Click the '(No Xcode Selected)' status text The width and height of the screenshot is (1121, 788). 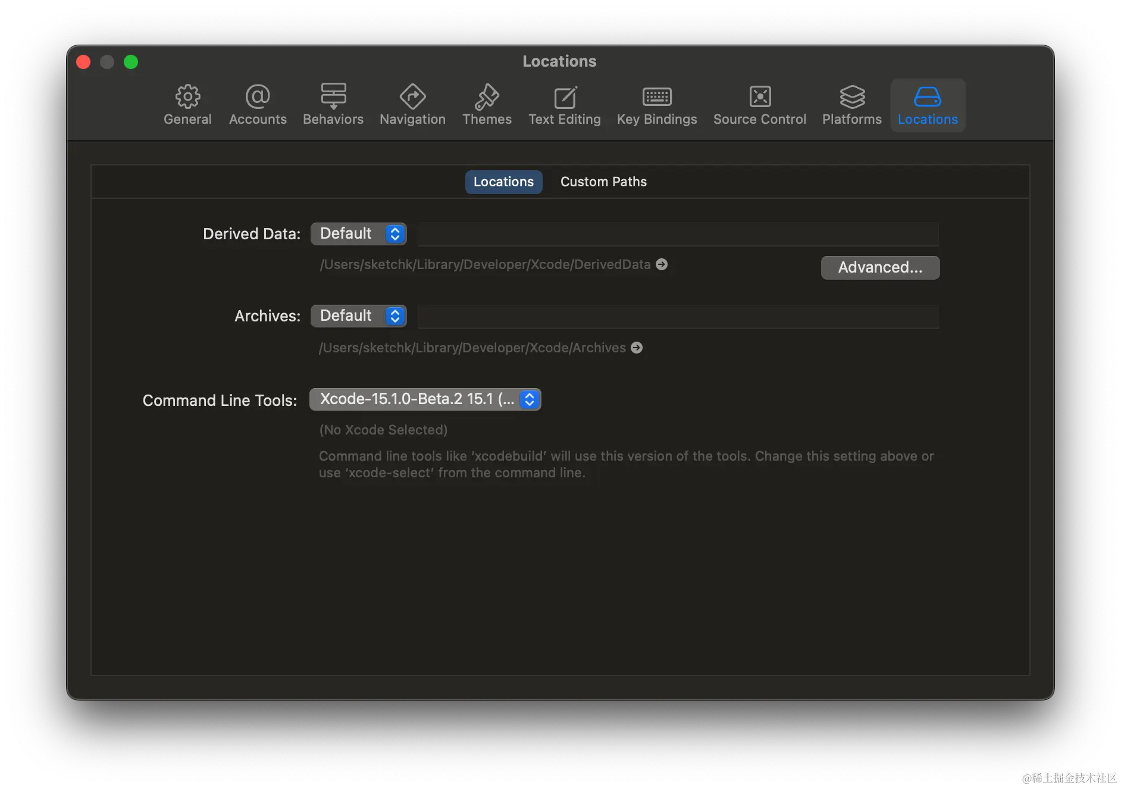coord(383,430)
